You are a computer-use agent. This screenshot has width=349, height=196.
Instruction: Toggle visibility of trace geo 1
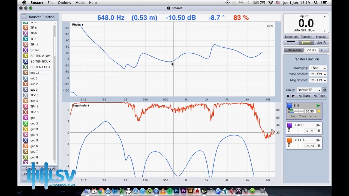pos(26,118)
